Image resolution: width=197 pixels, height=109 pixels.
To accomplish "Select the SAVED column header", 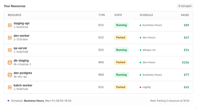I will pyautogui.click(x=185, y=15).
